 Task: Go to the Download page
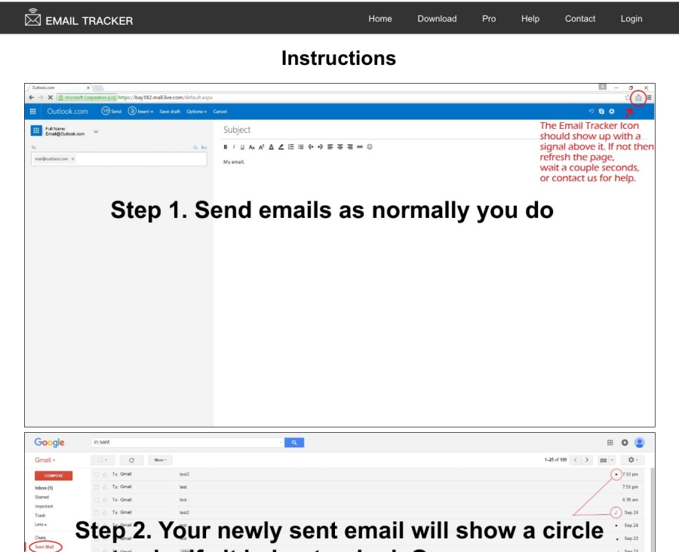click(437, 19)
